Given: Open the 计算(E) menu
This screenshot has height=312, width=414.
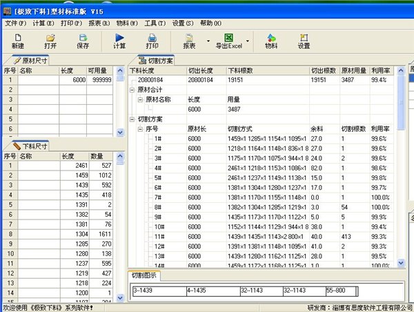Looking at the screenshot, I should pos(43,23).
